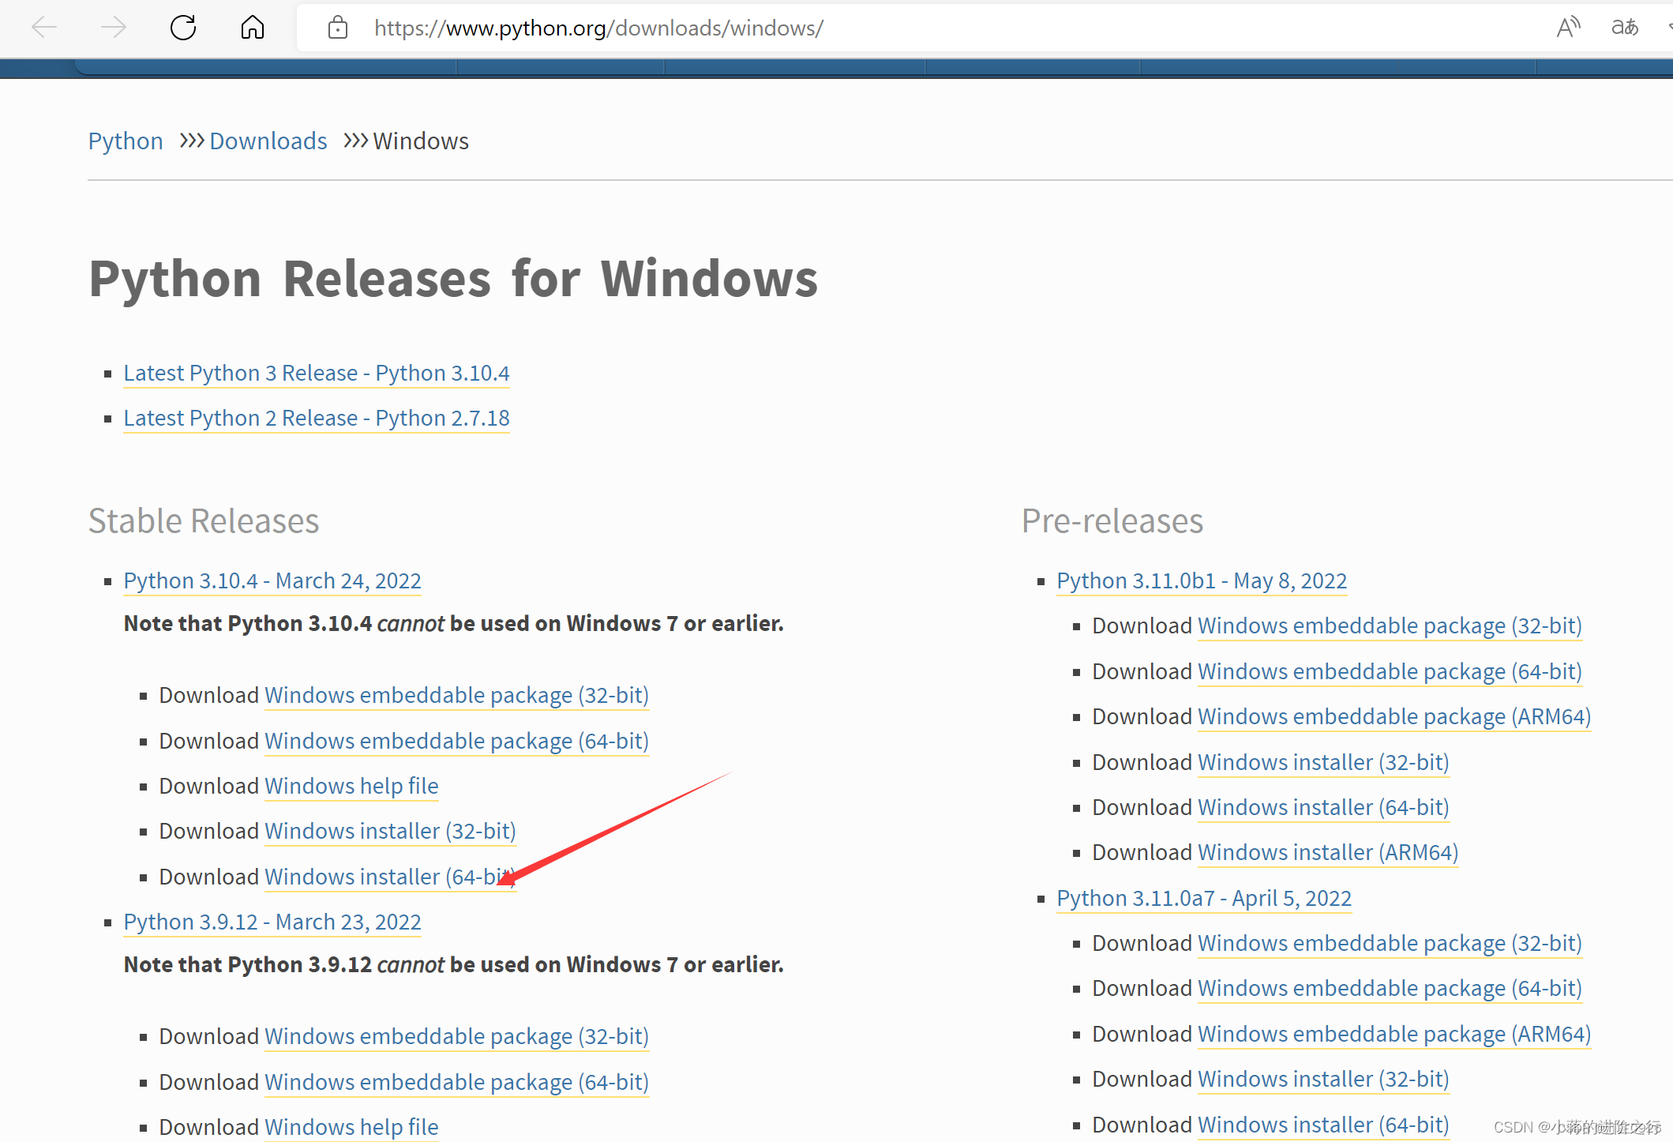Image resolution: width=1673 pixels, height=1142 pixels.
Task: Open Python 3.11.0a7 April 5 pre-release
Action: pos(1203,898)
